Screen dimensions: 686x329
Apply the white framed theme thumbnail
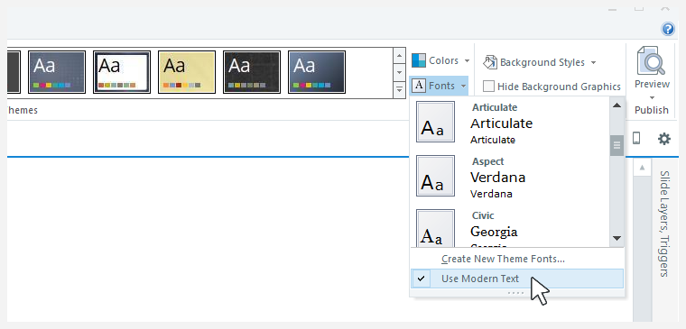click(122, 72)
